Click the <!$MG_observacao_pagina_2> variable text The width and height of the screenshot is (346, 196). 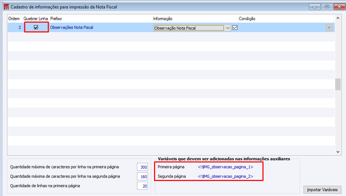[x=225, y=177]
